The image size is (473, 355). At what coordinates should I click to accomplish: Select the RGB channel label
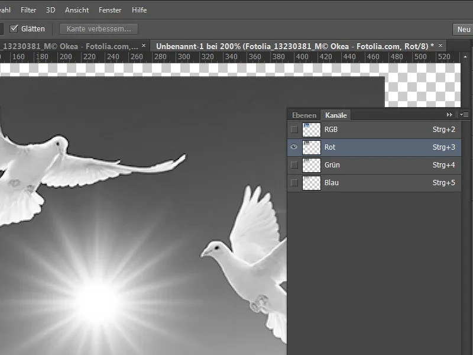(x=331, y=130)
